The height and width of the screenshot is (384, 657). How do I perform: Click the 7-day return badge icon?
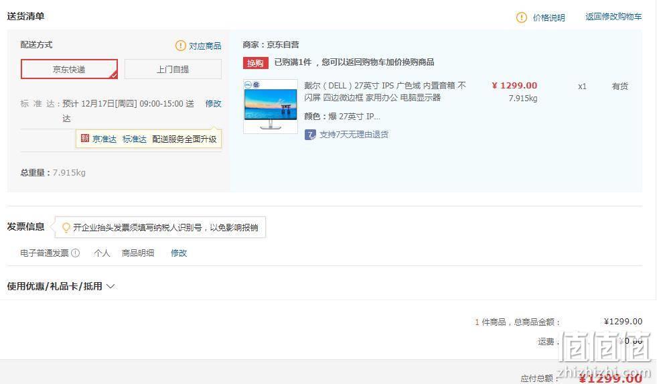pyautogui.click(x=310, y=135)
